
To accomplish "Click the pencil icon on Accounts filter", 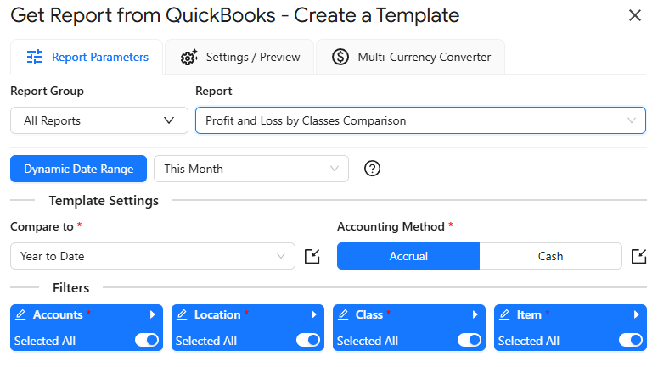I will [21, 315].
